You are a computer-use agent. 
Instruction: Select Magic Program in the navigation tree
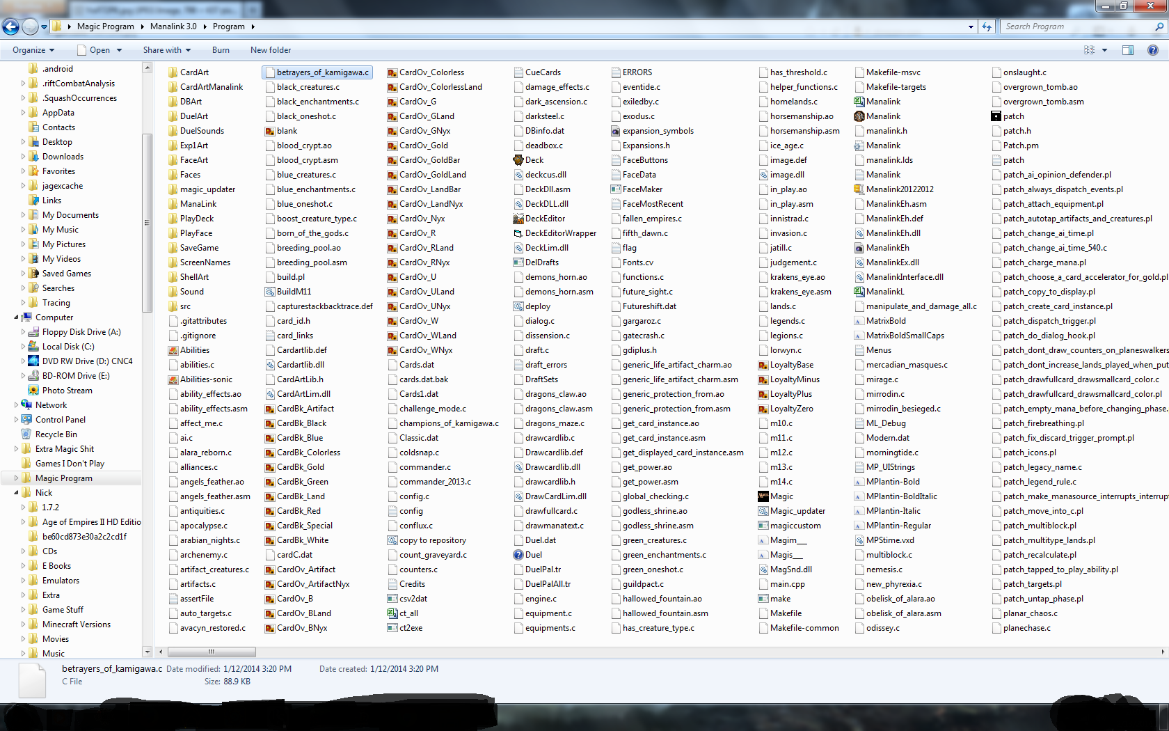click(63, 478)
